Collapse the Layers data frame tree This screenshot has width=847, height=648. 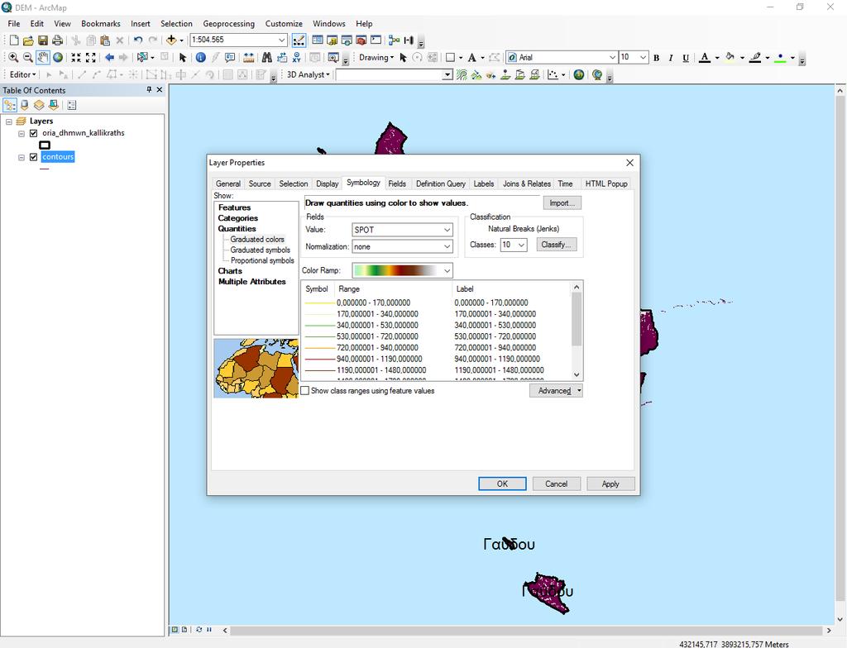(x=8, y=121)
